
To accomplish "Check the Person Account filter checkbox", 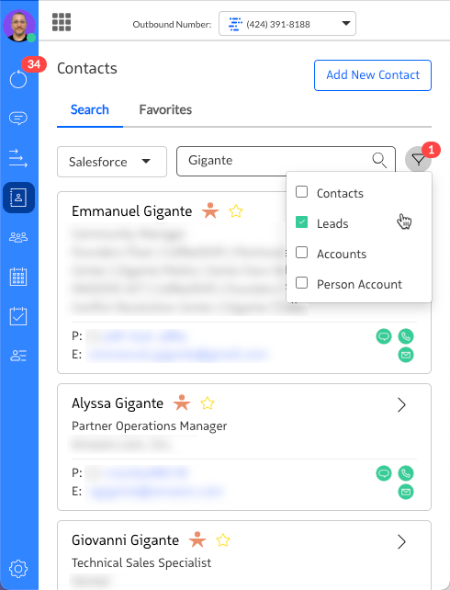I will click(x=301, y=283).
